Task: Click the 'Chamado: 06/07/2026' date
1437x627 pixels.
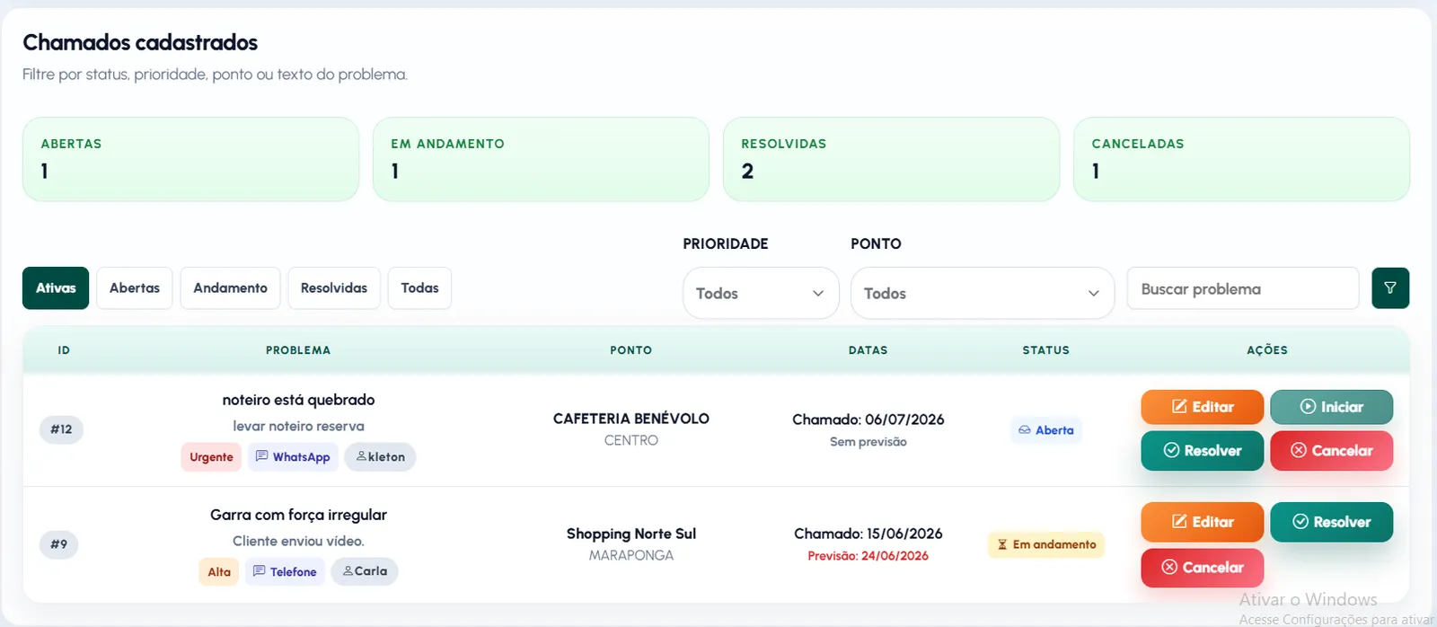Action: click(x=868, y=419)
